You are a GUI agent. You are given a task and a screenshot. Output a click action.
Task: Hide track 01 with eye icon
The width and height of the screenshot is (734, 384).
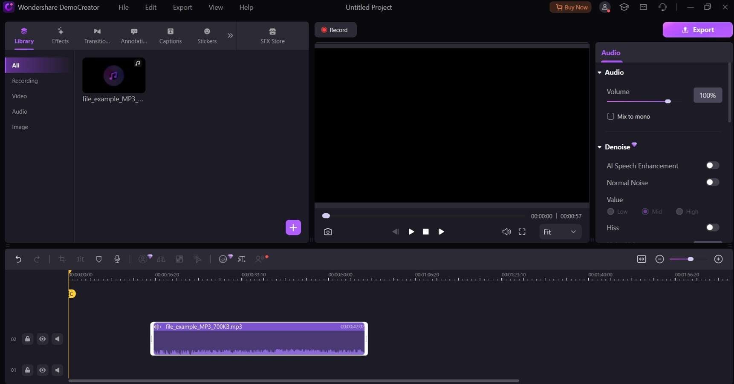(x=42, y=370)
